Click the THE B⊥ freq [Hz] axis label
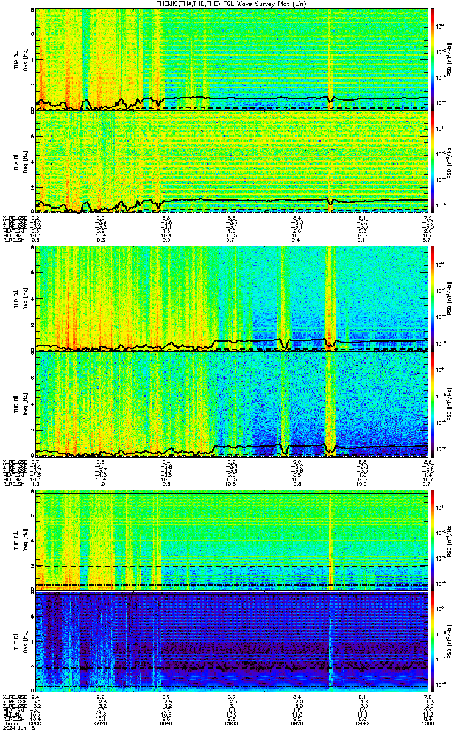Screen dimensions: 457x732 pos(19,539)
